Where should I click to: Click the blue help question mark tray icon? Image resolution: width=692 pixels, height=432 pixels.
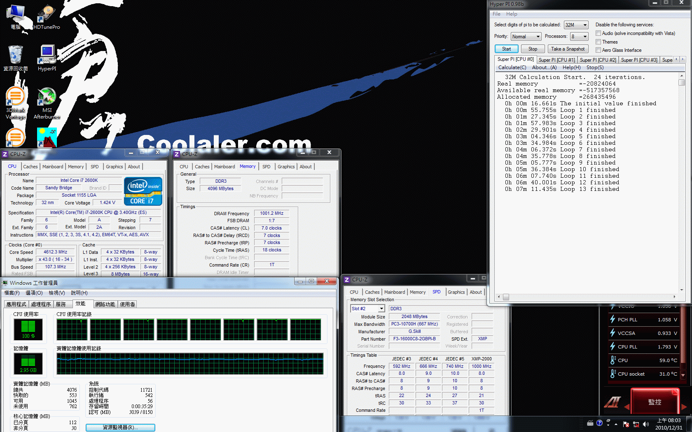point(599,423)
